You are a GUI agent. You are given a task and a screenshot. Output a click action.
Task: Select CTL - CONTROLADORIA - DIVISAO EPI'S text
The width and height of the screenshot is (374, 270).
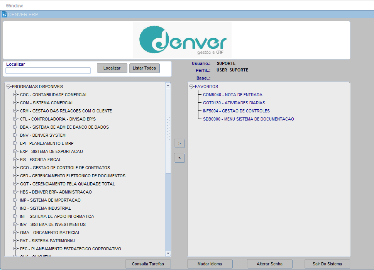(58, 119)
